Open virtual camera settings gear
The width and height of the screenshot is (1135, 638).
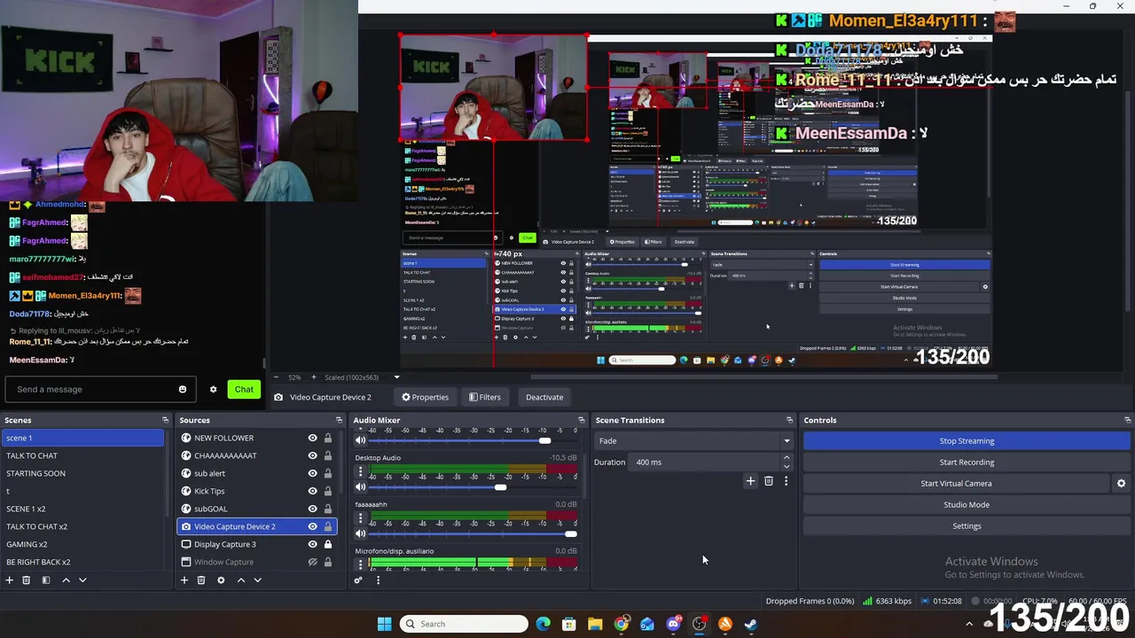1121,484
